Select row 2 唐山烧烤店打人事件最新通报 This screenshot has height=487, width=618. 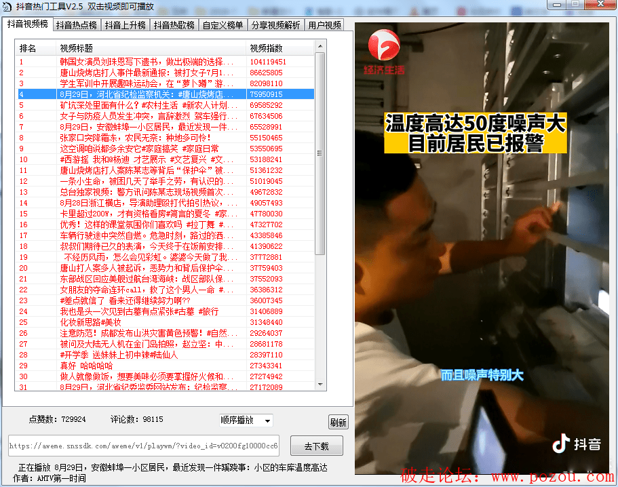click(166, 73)
